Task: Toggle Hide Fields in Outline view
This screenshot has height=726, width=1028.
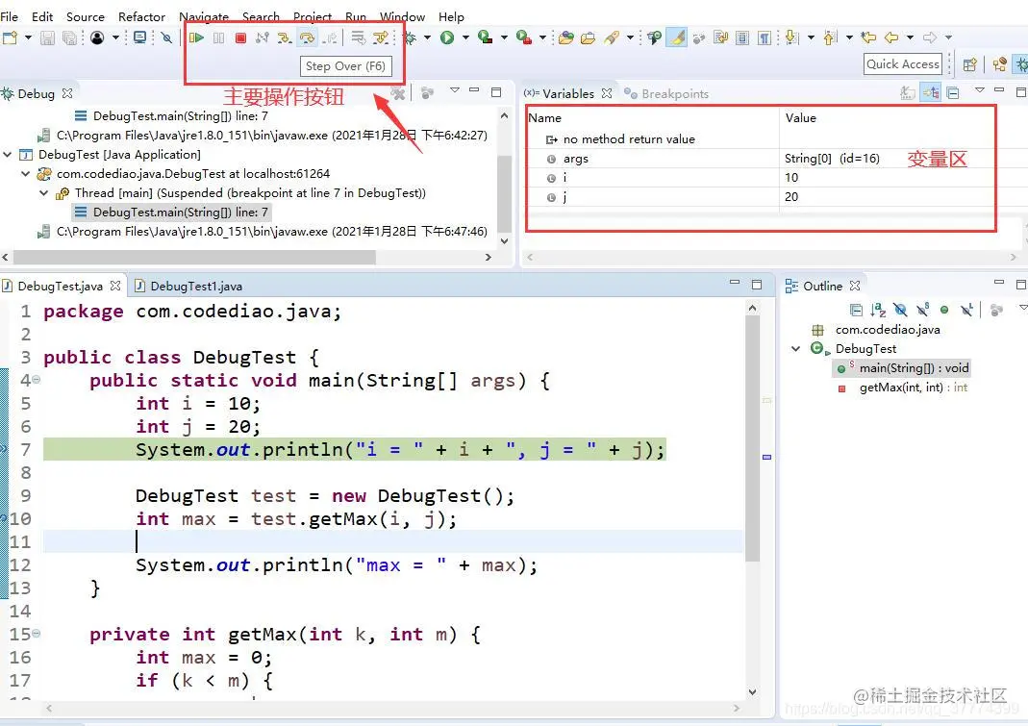Action: (900, 310)
